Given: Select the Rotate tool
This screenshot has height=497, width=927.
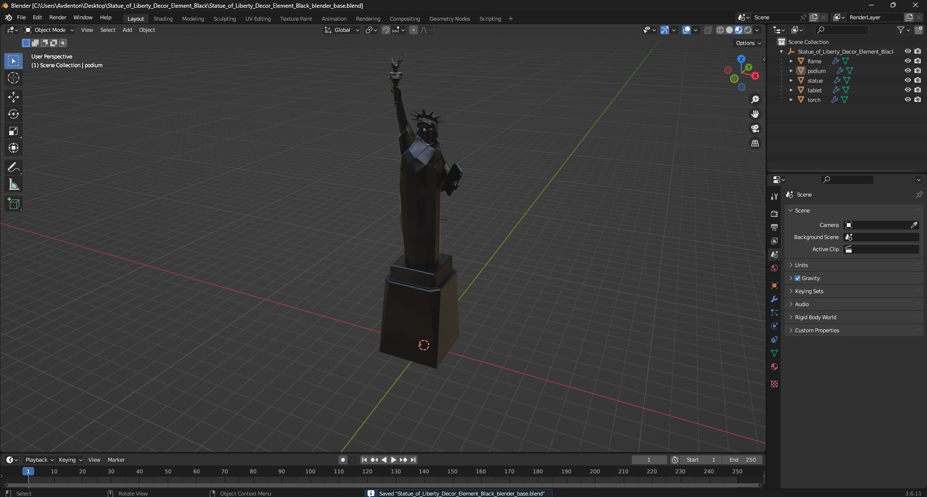Looking at the screenshot, I should 14,114.
